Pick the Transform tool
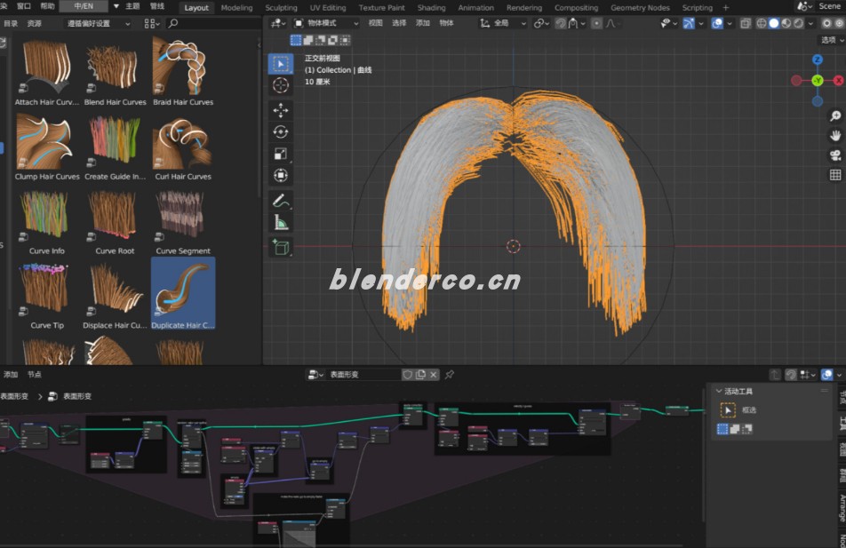 pyautogui.click(x=281, y=175)
